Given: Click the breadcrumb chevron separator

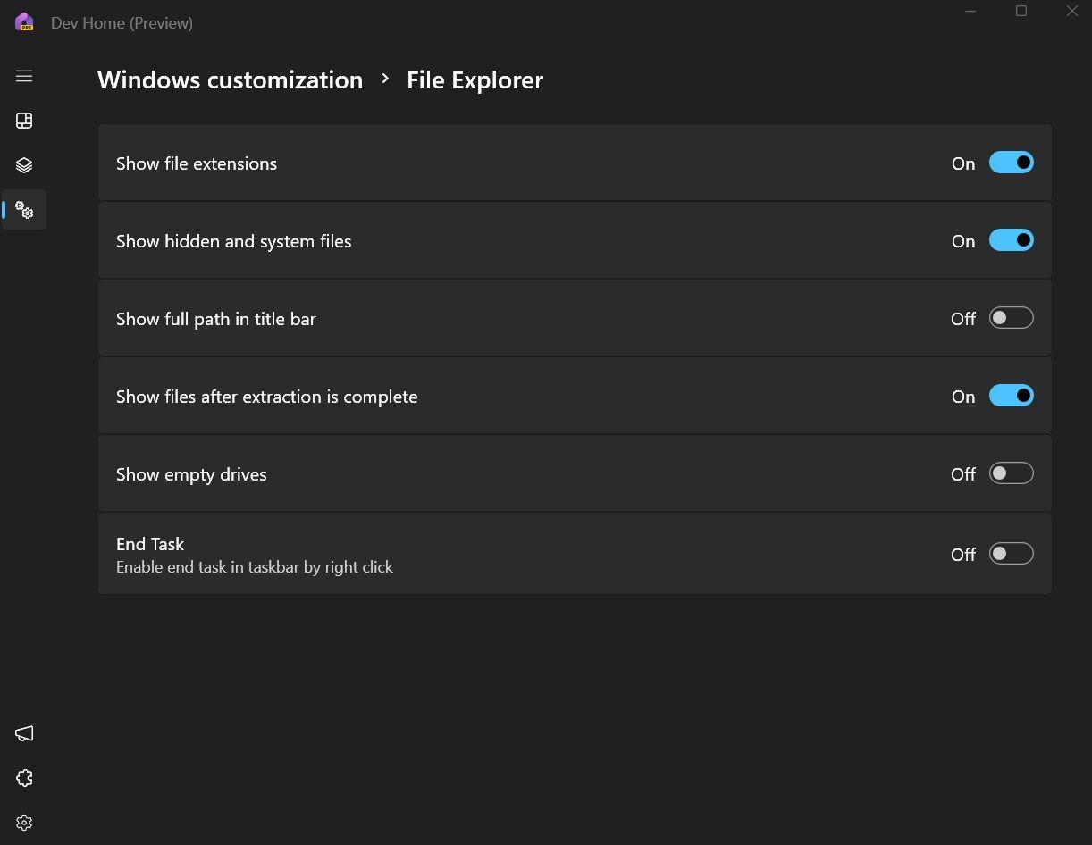Looking at the screenshot, I should (385, 79).
